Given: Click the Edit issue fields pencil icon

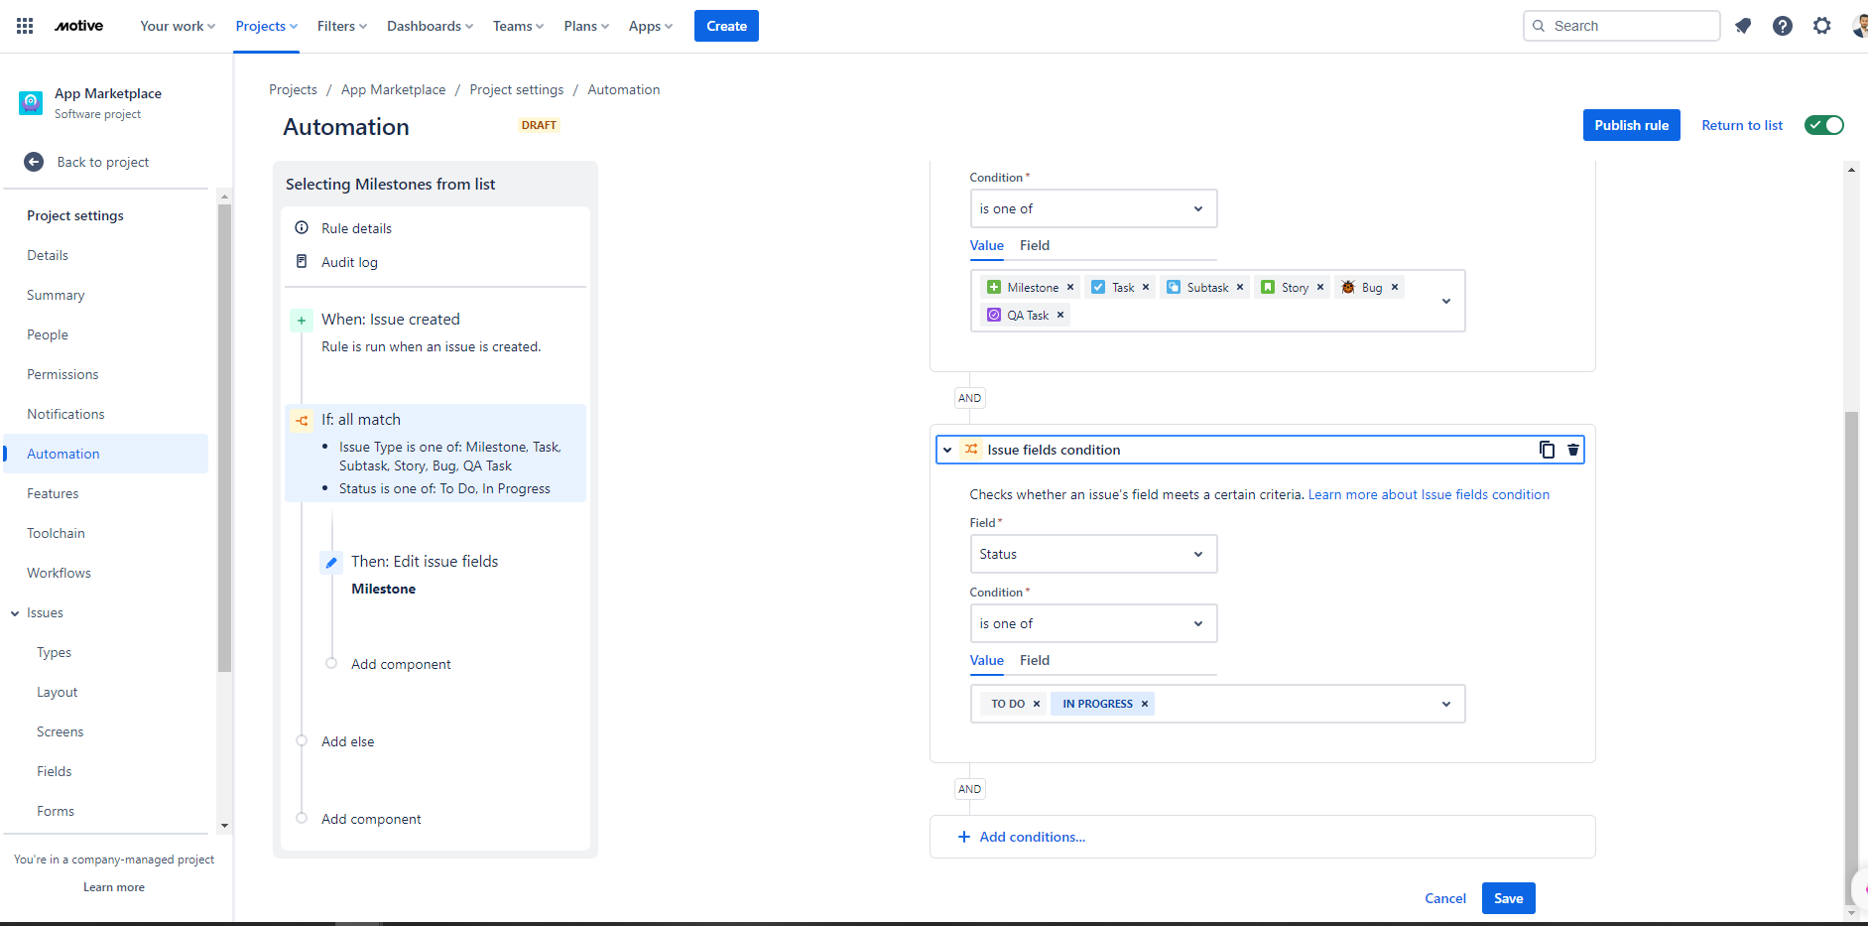Looking at the screenshot, I should (331, 563).
